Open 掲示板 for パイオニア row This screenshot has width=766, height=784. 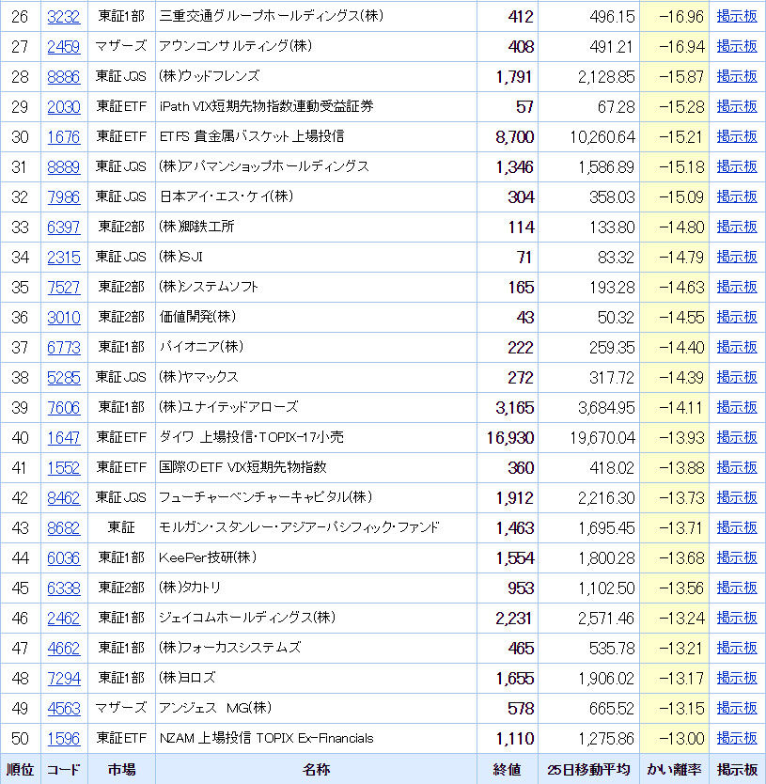point(737,347)
